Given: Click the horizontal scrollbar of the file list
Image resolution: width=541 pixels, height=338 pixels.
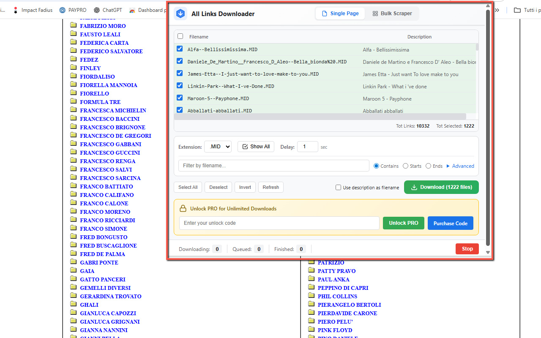Looking at the screenshot, I should 320,116.
